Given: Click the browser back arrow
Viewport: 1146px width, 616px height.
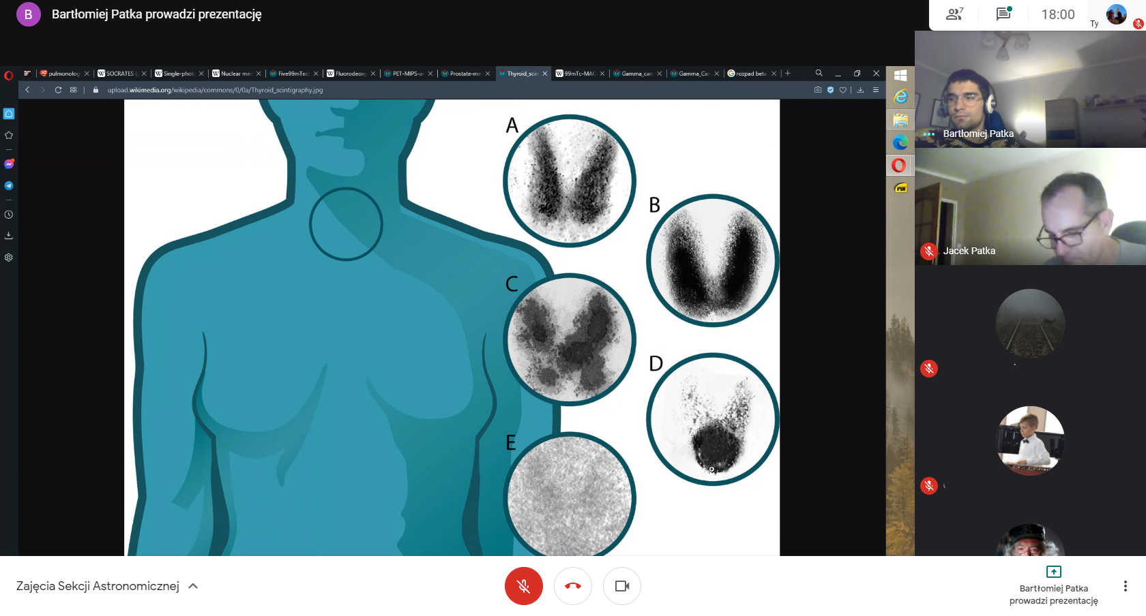Looking at the screenshot, I should coord(27,90).
